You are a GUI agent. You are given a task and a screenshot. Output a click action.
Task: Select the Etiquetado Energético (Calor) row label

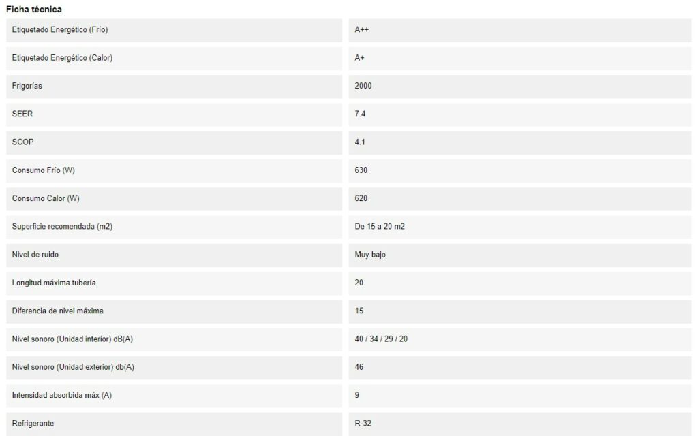[x=62, y=58]
